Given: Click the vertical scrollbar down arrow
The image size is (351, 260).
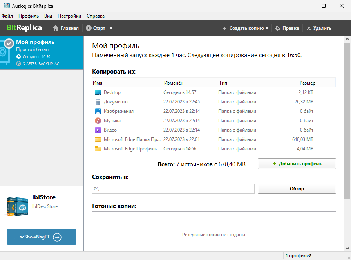Looking at the screenshot, I should [347, 248].
